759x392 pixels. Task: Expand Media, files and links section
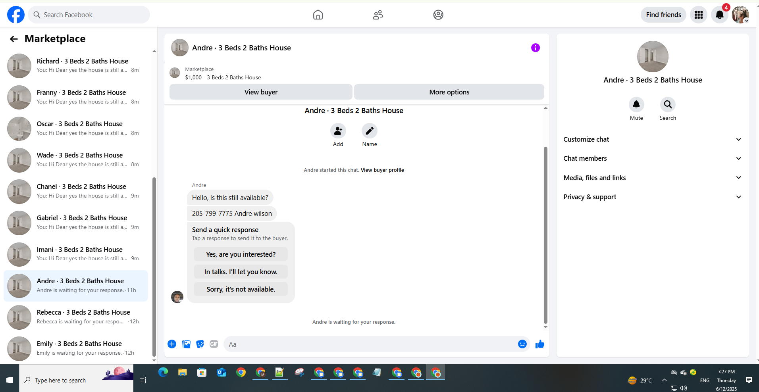pos(653,178)
